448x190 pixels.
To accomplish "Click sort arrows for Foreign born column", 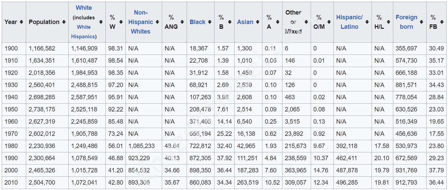I will [421, 22].
